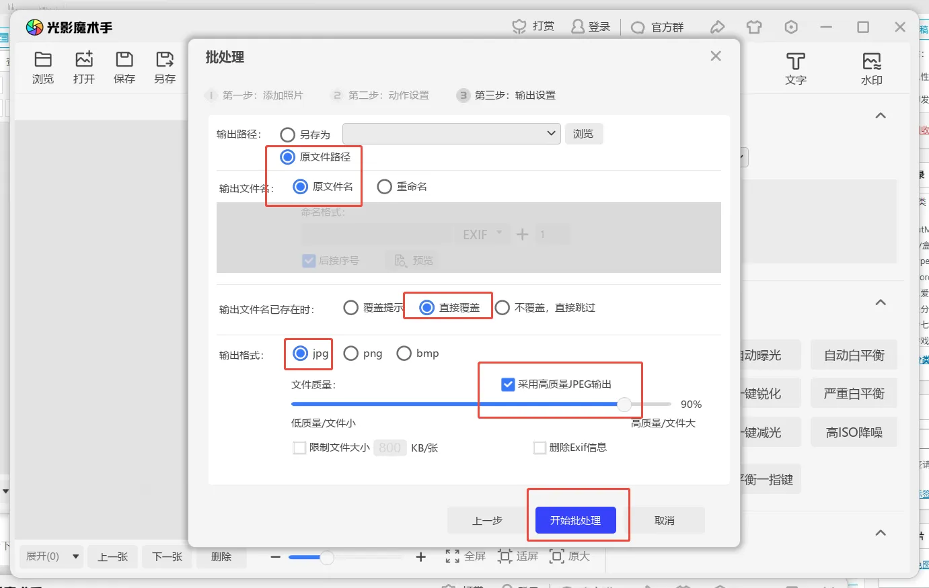The height and width of the screenshot is (588, 929).
Task: Click the 适屏 fit-to-screen icon
Action: (505, 556)
